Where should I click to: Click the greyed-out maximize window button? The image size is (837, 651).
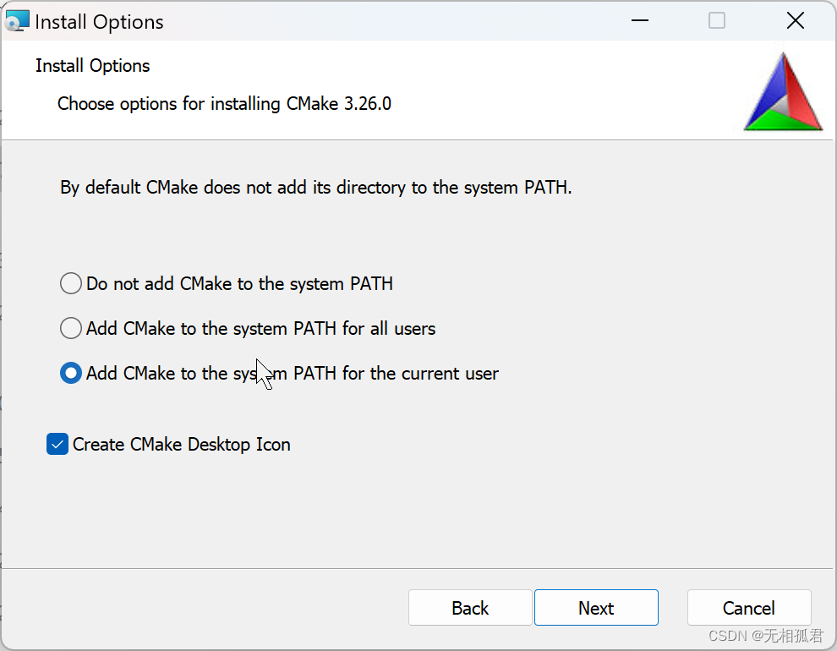[716, 21]
